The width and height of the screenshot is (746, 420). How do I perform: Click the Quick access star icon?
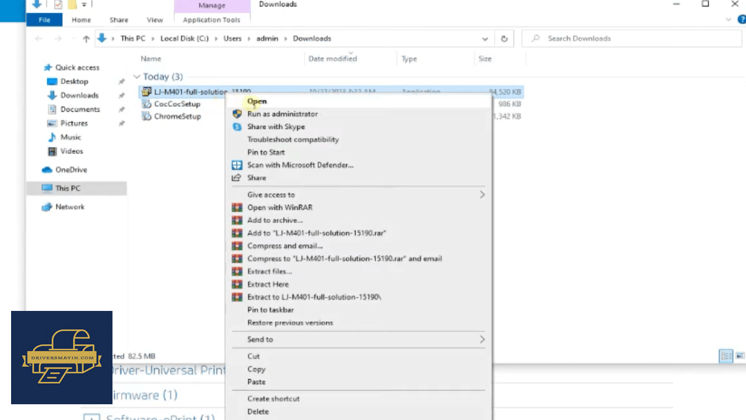click(48, 68)
